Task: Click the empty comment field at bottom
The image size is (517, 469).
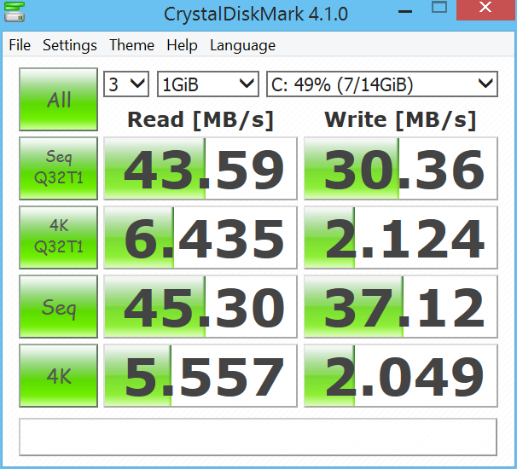Action: 258,437
